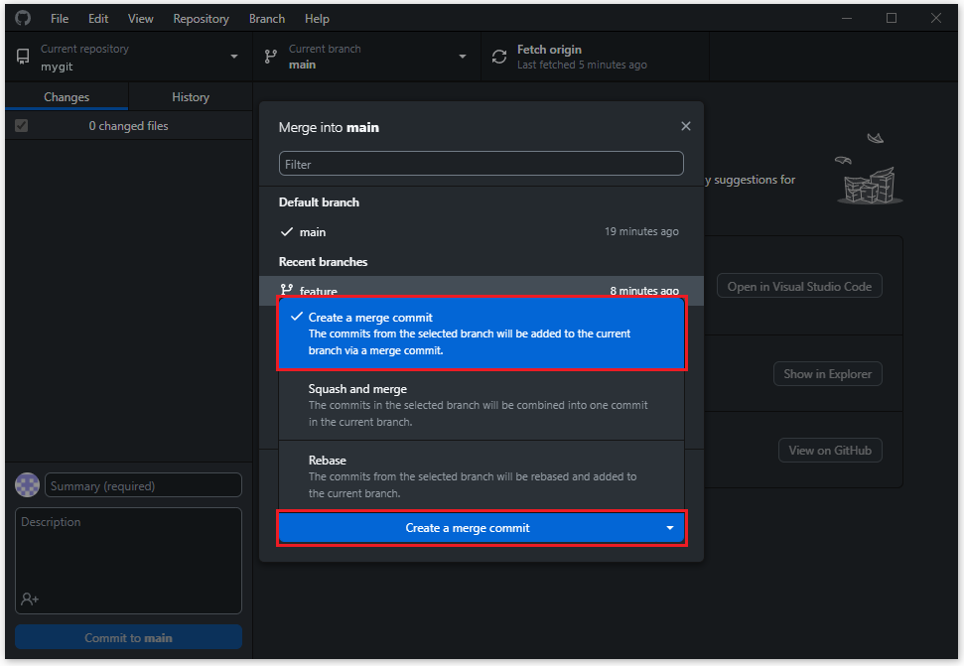Click the add co-authors icon
Viewport: 964px width, 666px height.
pos(30,599)
